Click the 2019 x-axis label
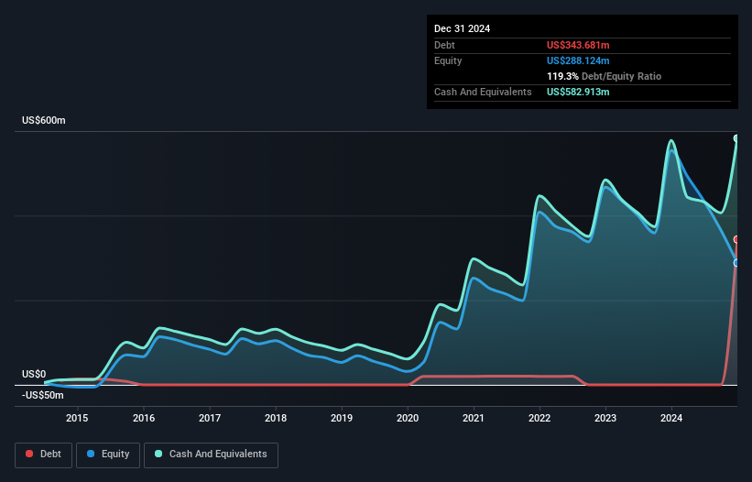The image size is (752, 482). pos(342,418)
